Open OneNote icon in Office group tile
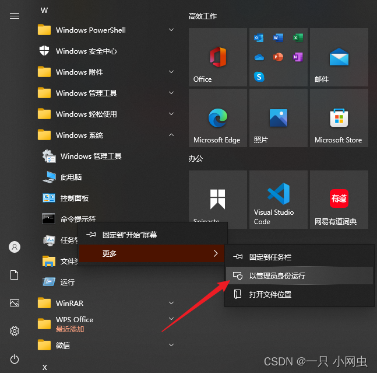The height and width of the screenshot is (373, 377). 298,57
